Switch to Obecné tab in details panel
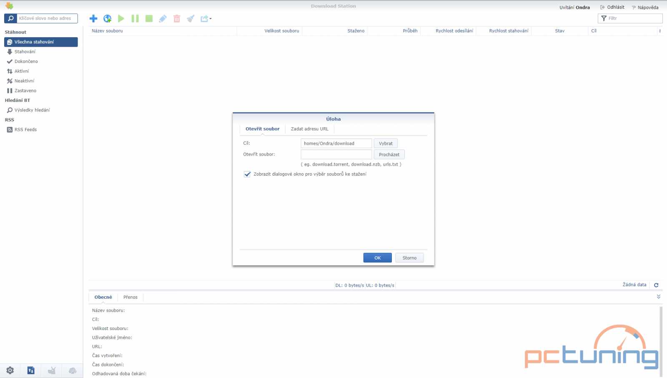The width and height of the screenshot is (667, 378). coord(103,297)
